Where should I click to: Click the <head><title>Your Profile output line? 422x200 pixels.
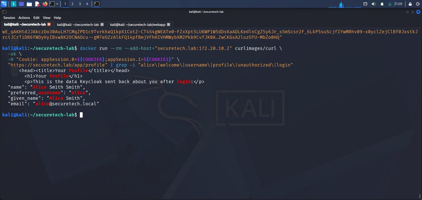coord(74,71)
